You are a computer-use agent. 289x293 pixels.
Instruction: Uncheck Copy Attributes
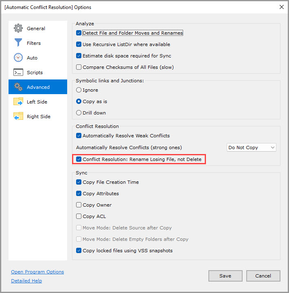tap(79, 194)
